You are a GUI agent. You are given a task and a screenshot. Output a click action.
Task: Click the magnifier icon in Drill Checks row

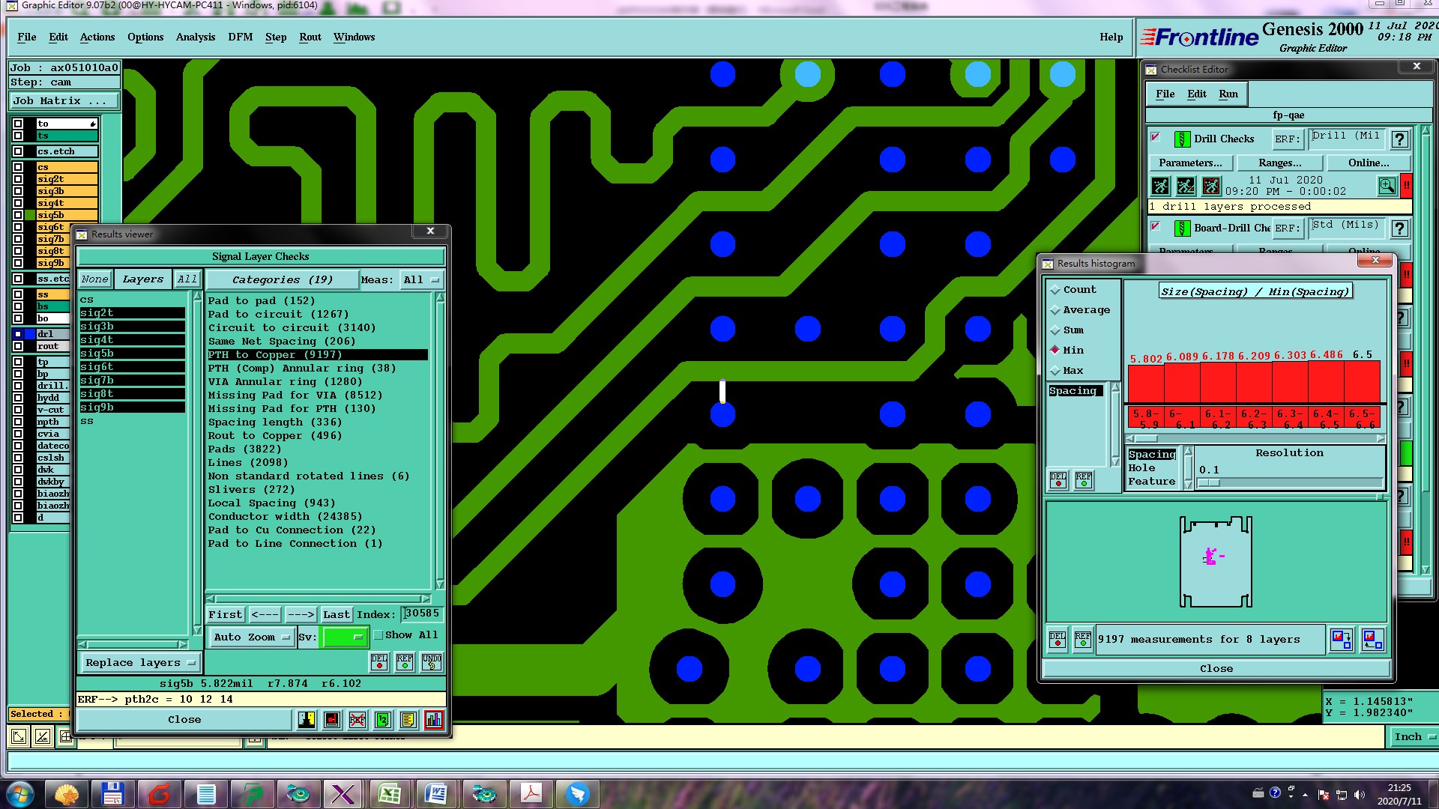click(1387, 186)
